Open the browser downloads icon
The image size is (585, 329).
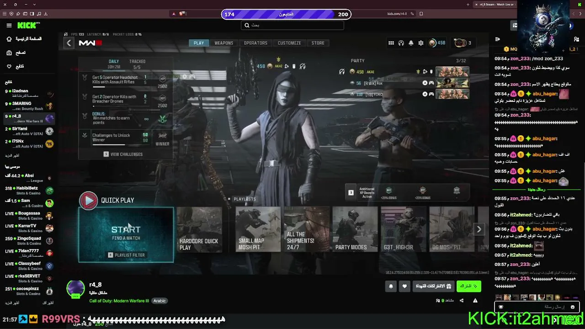point(46,14)
